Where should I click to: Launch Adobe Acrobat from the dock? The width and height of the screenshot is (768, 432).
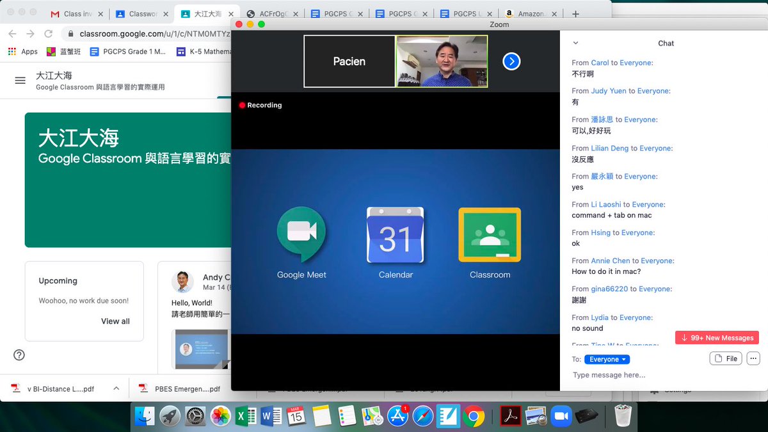point(509,417)
